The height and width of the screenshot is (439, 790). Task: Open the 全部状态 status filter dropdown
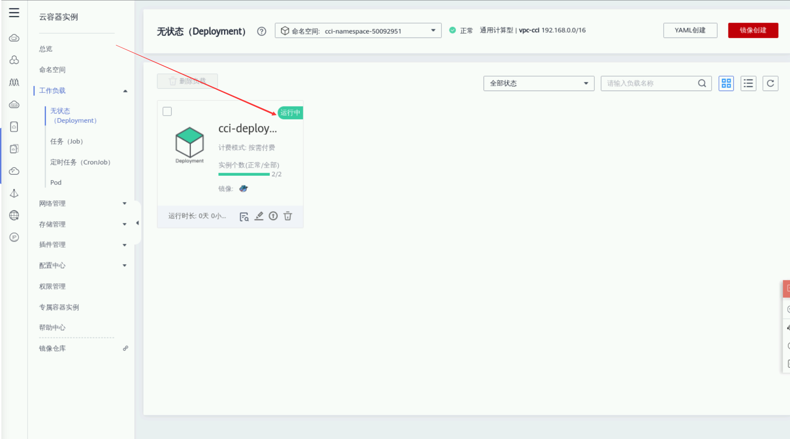tap(539, 83)
